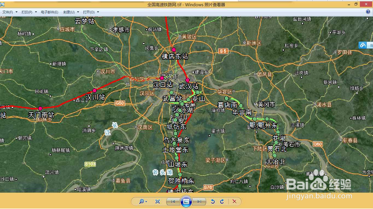The height and width of the screenshot is (209, 373).
Task: Click the S5 highway badge
Action: pos(223,51)
